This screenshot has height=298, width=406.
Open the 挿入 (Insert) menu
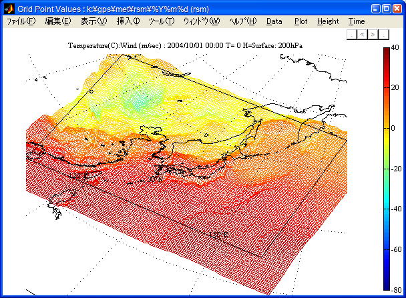(x=128, y=21)
